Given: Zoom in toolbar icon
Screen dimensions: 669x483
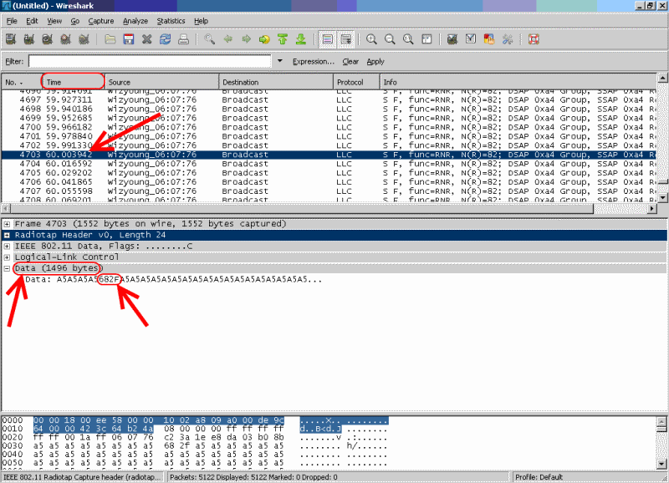Looking at the screenshot, I should click(371, 39).
